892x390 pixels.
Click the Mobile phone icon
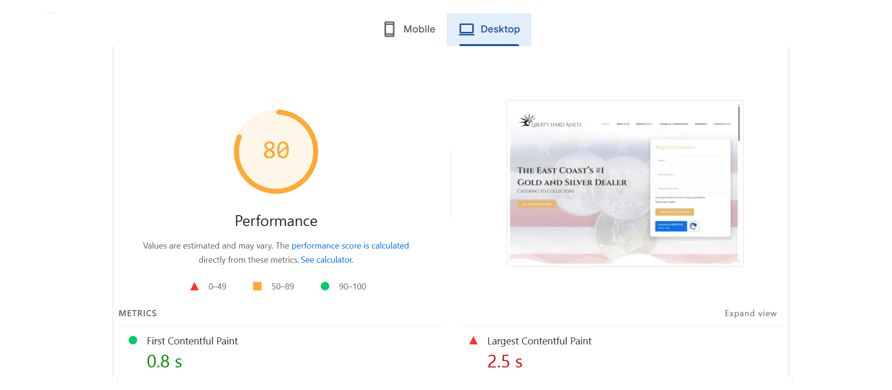[389, 29]
